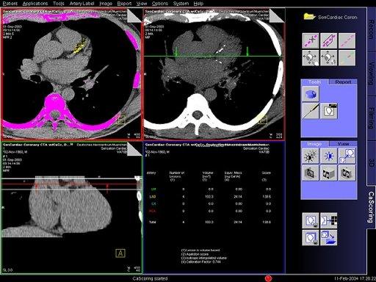Switch to the Recon task card
The width and height of the screenshot is (376, 282).
(371, 29)
